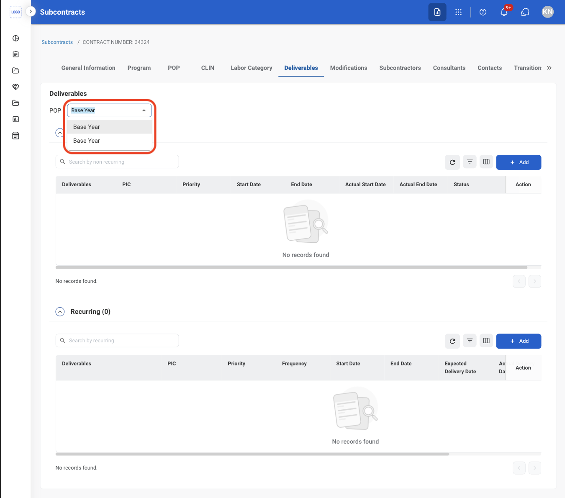Open the notifications bell
565x498 pixels.
point(504,12)
